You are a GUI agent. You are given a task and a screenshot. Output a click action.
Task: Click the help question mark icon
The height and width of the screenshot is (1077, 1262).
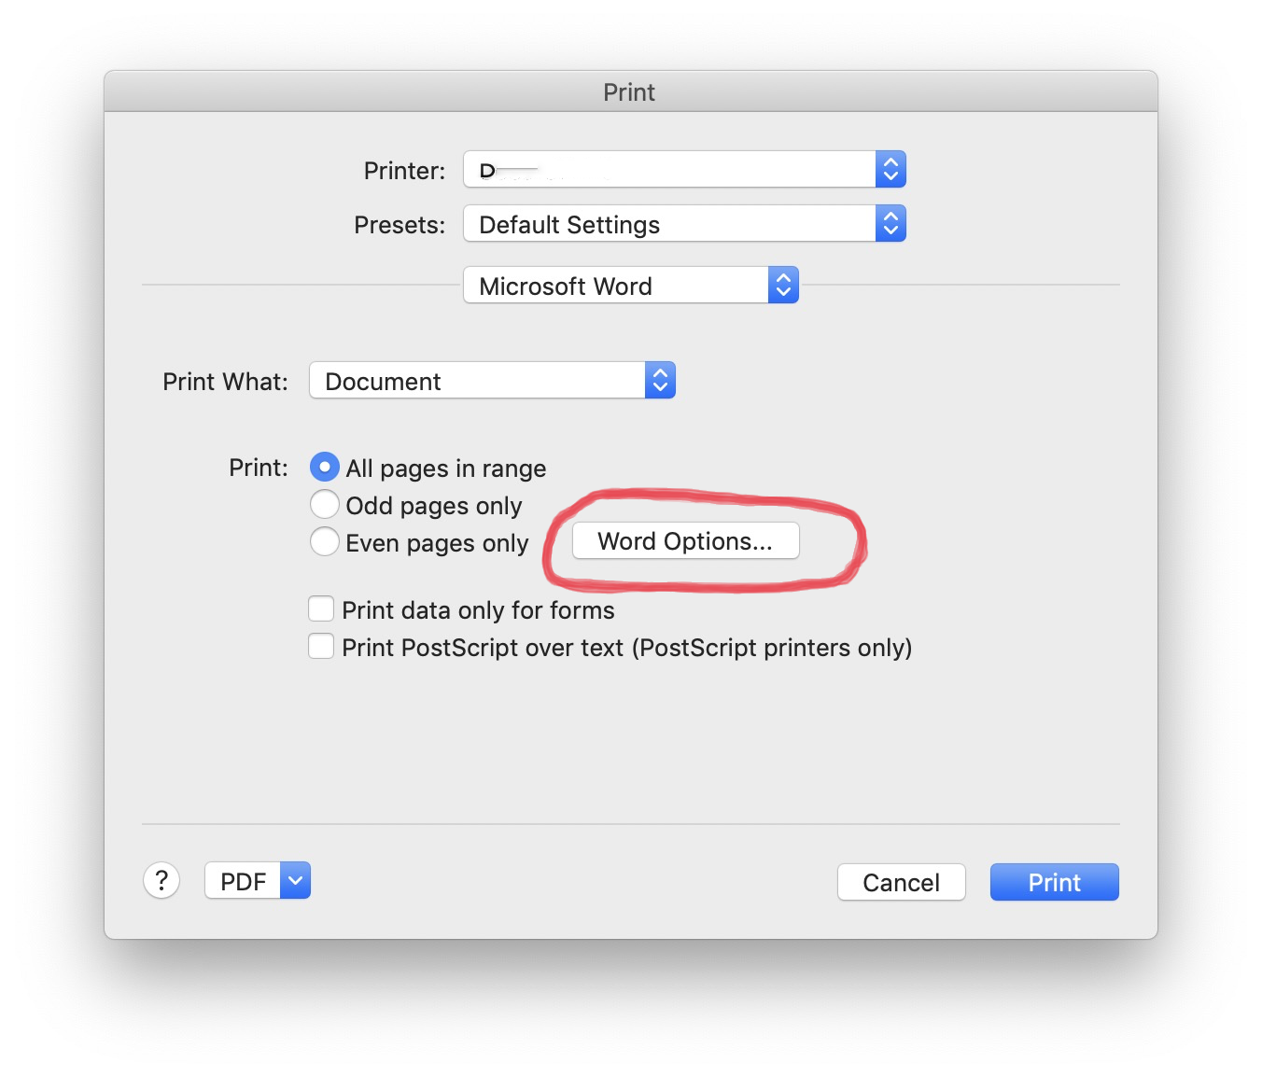coord(161,880)
